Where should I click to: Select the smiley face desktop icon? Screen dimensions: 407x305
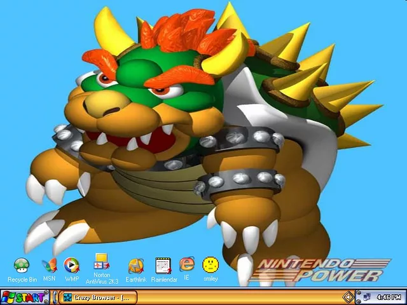[x=210, y=265]
